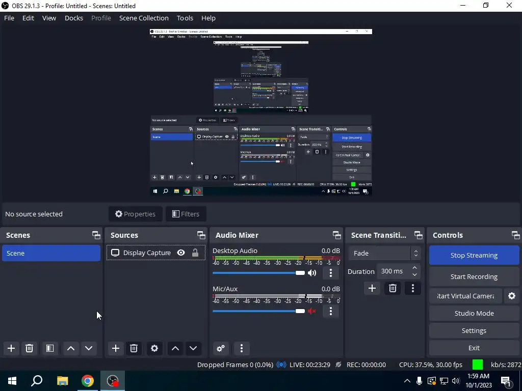Add a scene transition plus icon

pos(372,288)
